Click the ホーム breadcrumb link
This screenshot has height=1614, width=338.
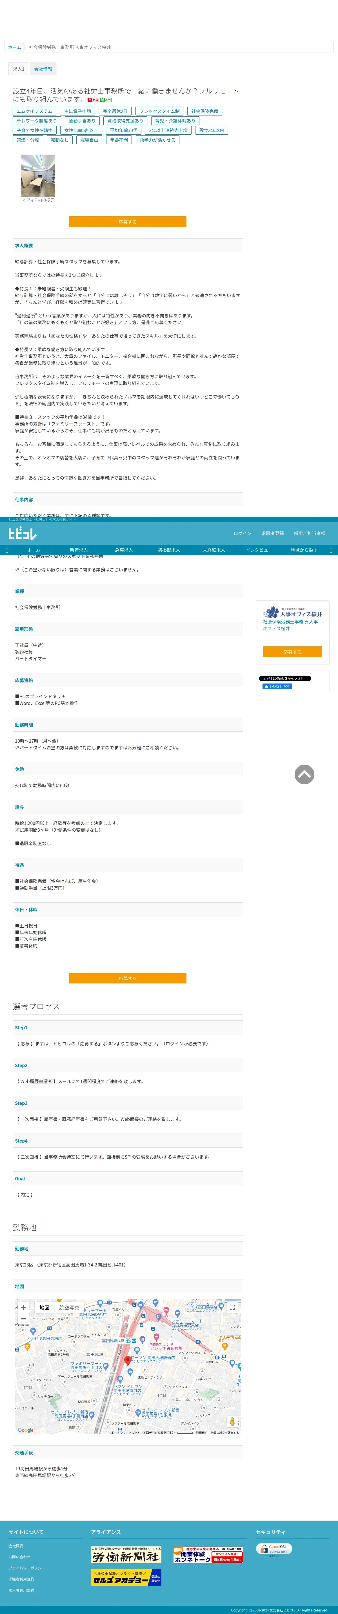coord(14,48)
